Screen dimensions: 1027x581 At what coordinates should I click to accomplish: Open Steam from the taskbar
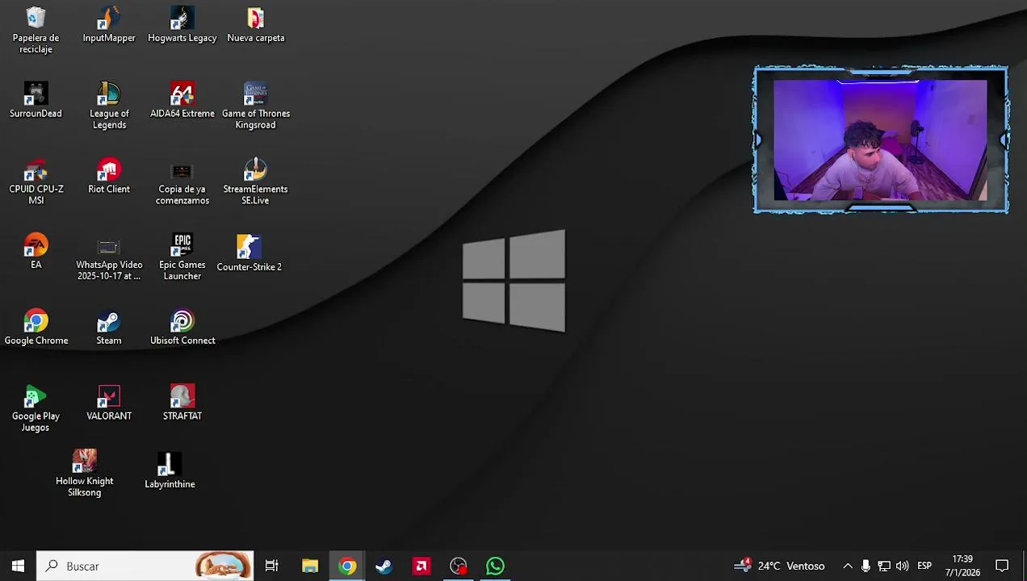pyautogui.click(x=384, y=566)
